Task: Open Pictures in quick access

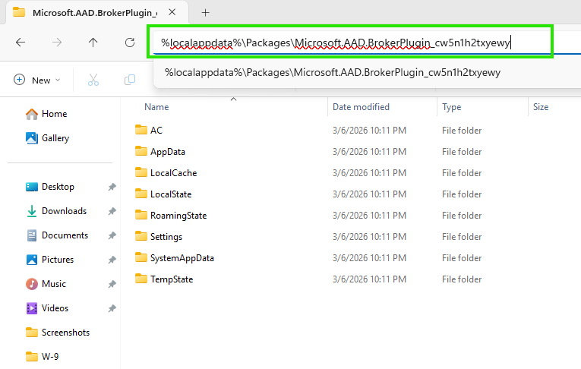Action: point(49,260)
